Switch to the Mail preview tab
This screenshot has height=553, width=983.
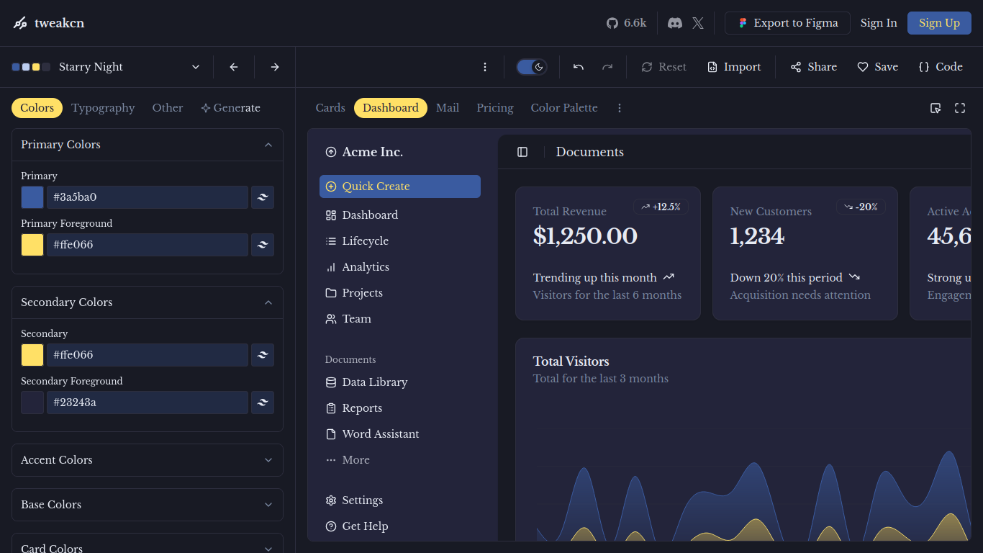[448, 108]
